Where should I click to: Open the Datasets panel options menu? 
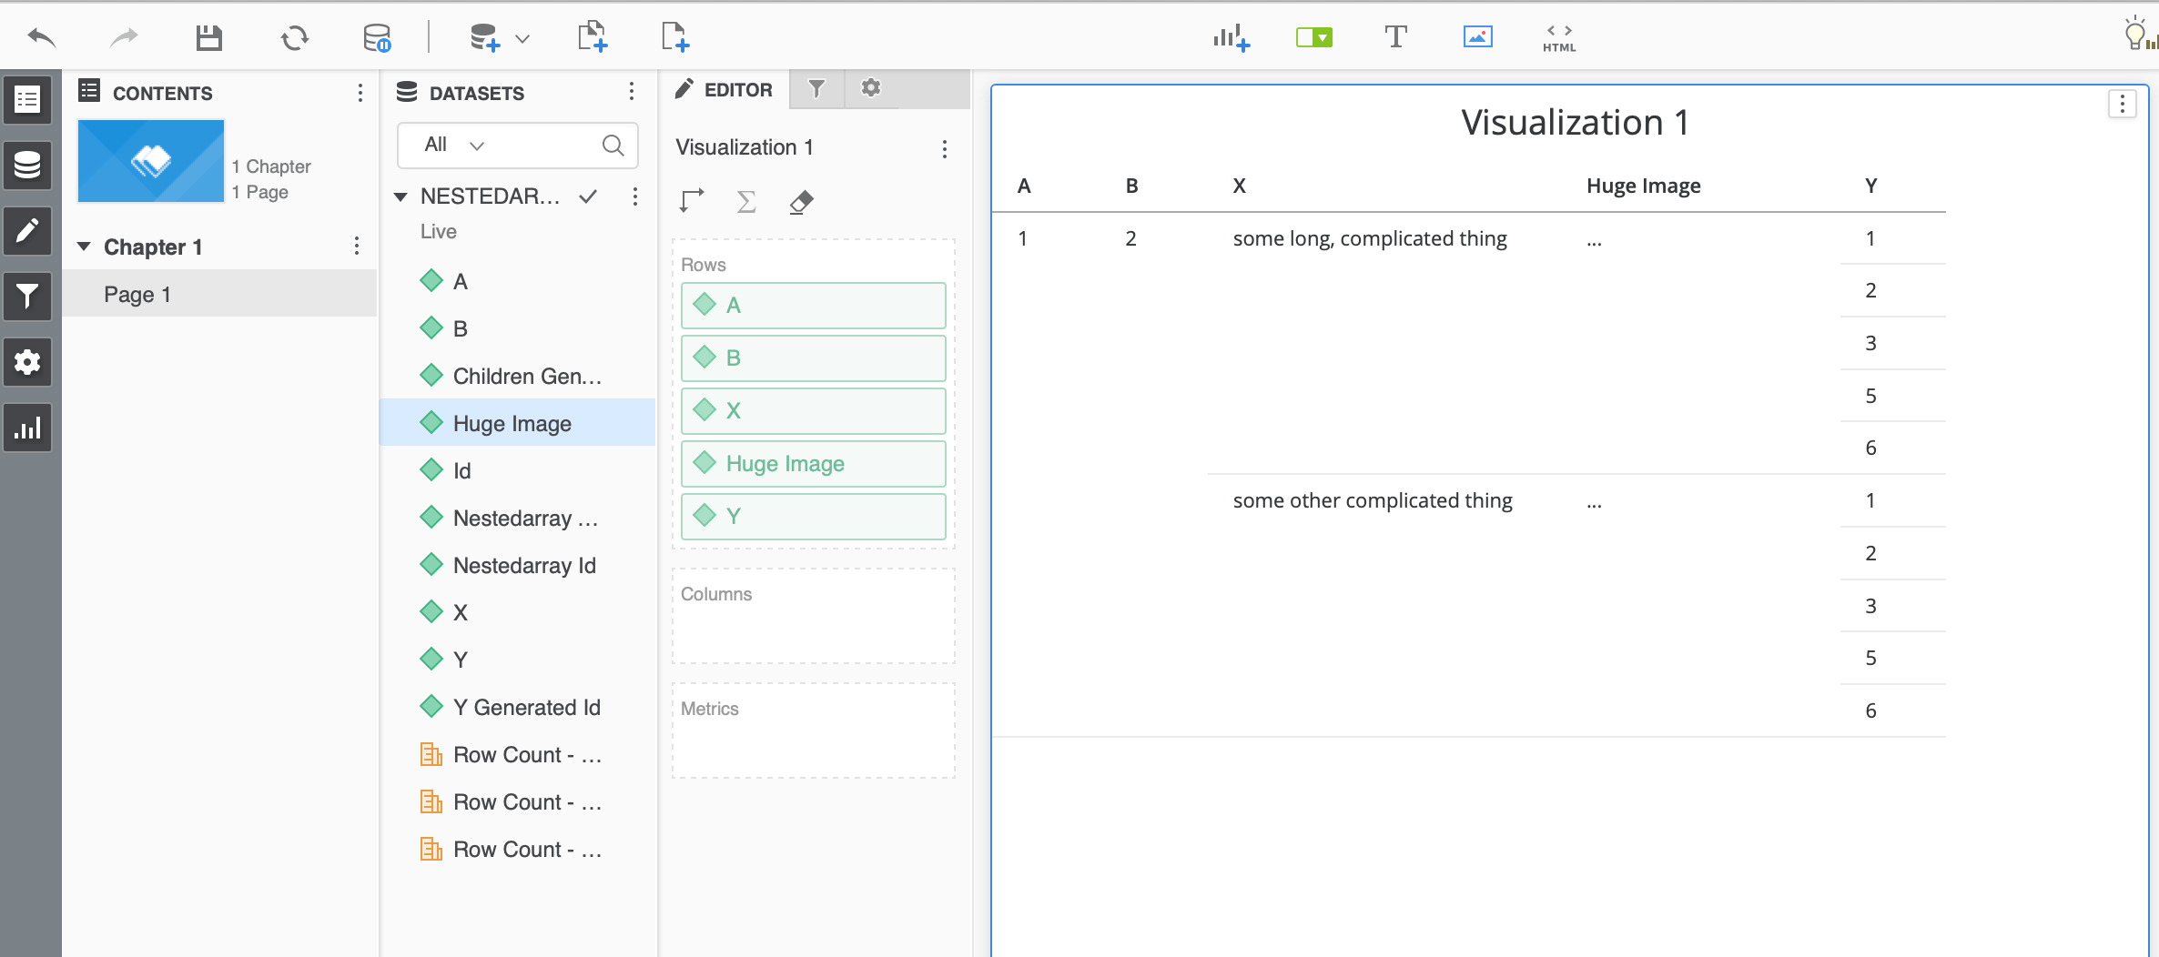tap(632, 92)
